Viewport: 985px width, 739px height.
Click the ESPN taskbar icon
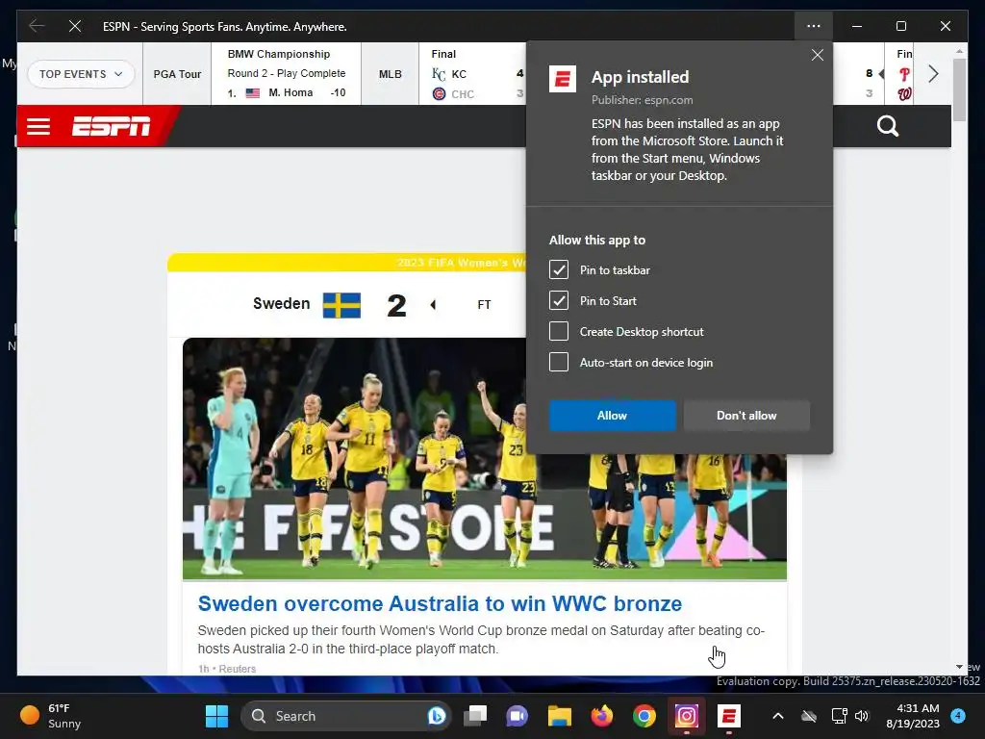pos(729,716)
